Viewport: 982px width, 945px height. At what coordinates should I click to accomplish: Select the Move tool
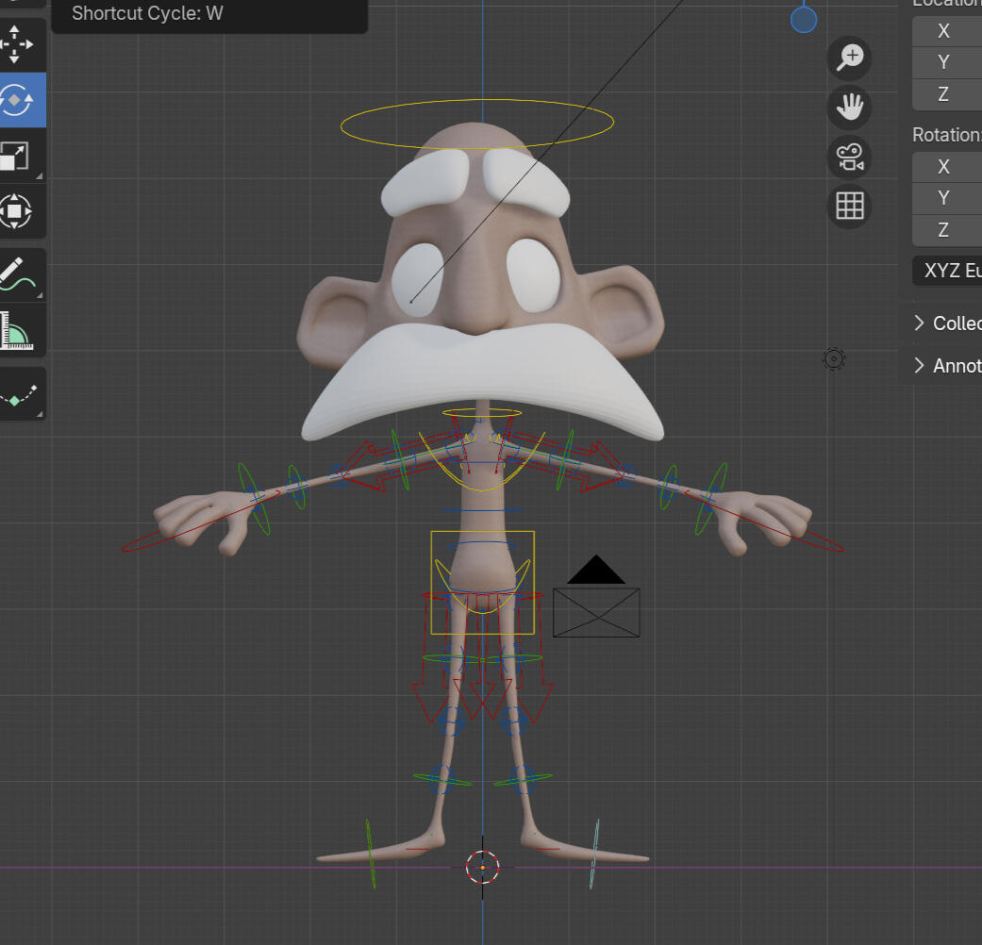coord(17,44)
